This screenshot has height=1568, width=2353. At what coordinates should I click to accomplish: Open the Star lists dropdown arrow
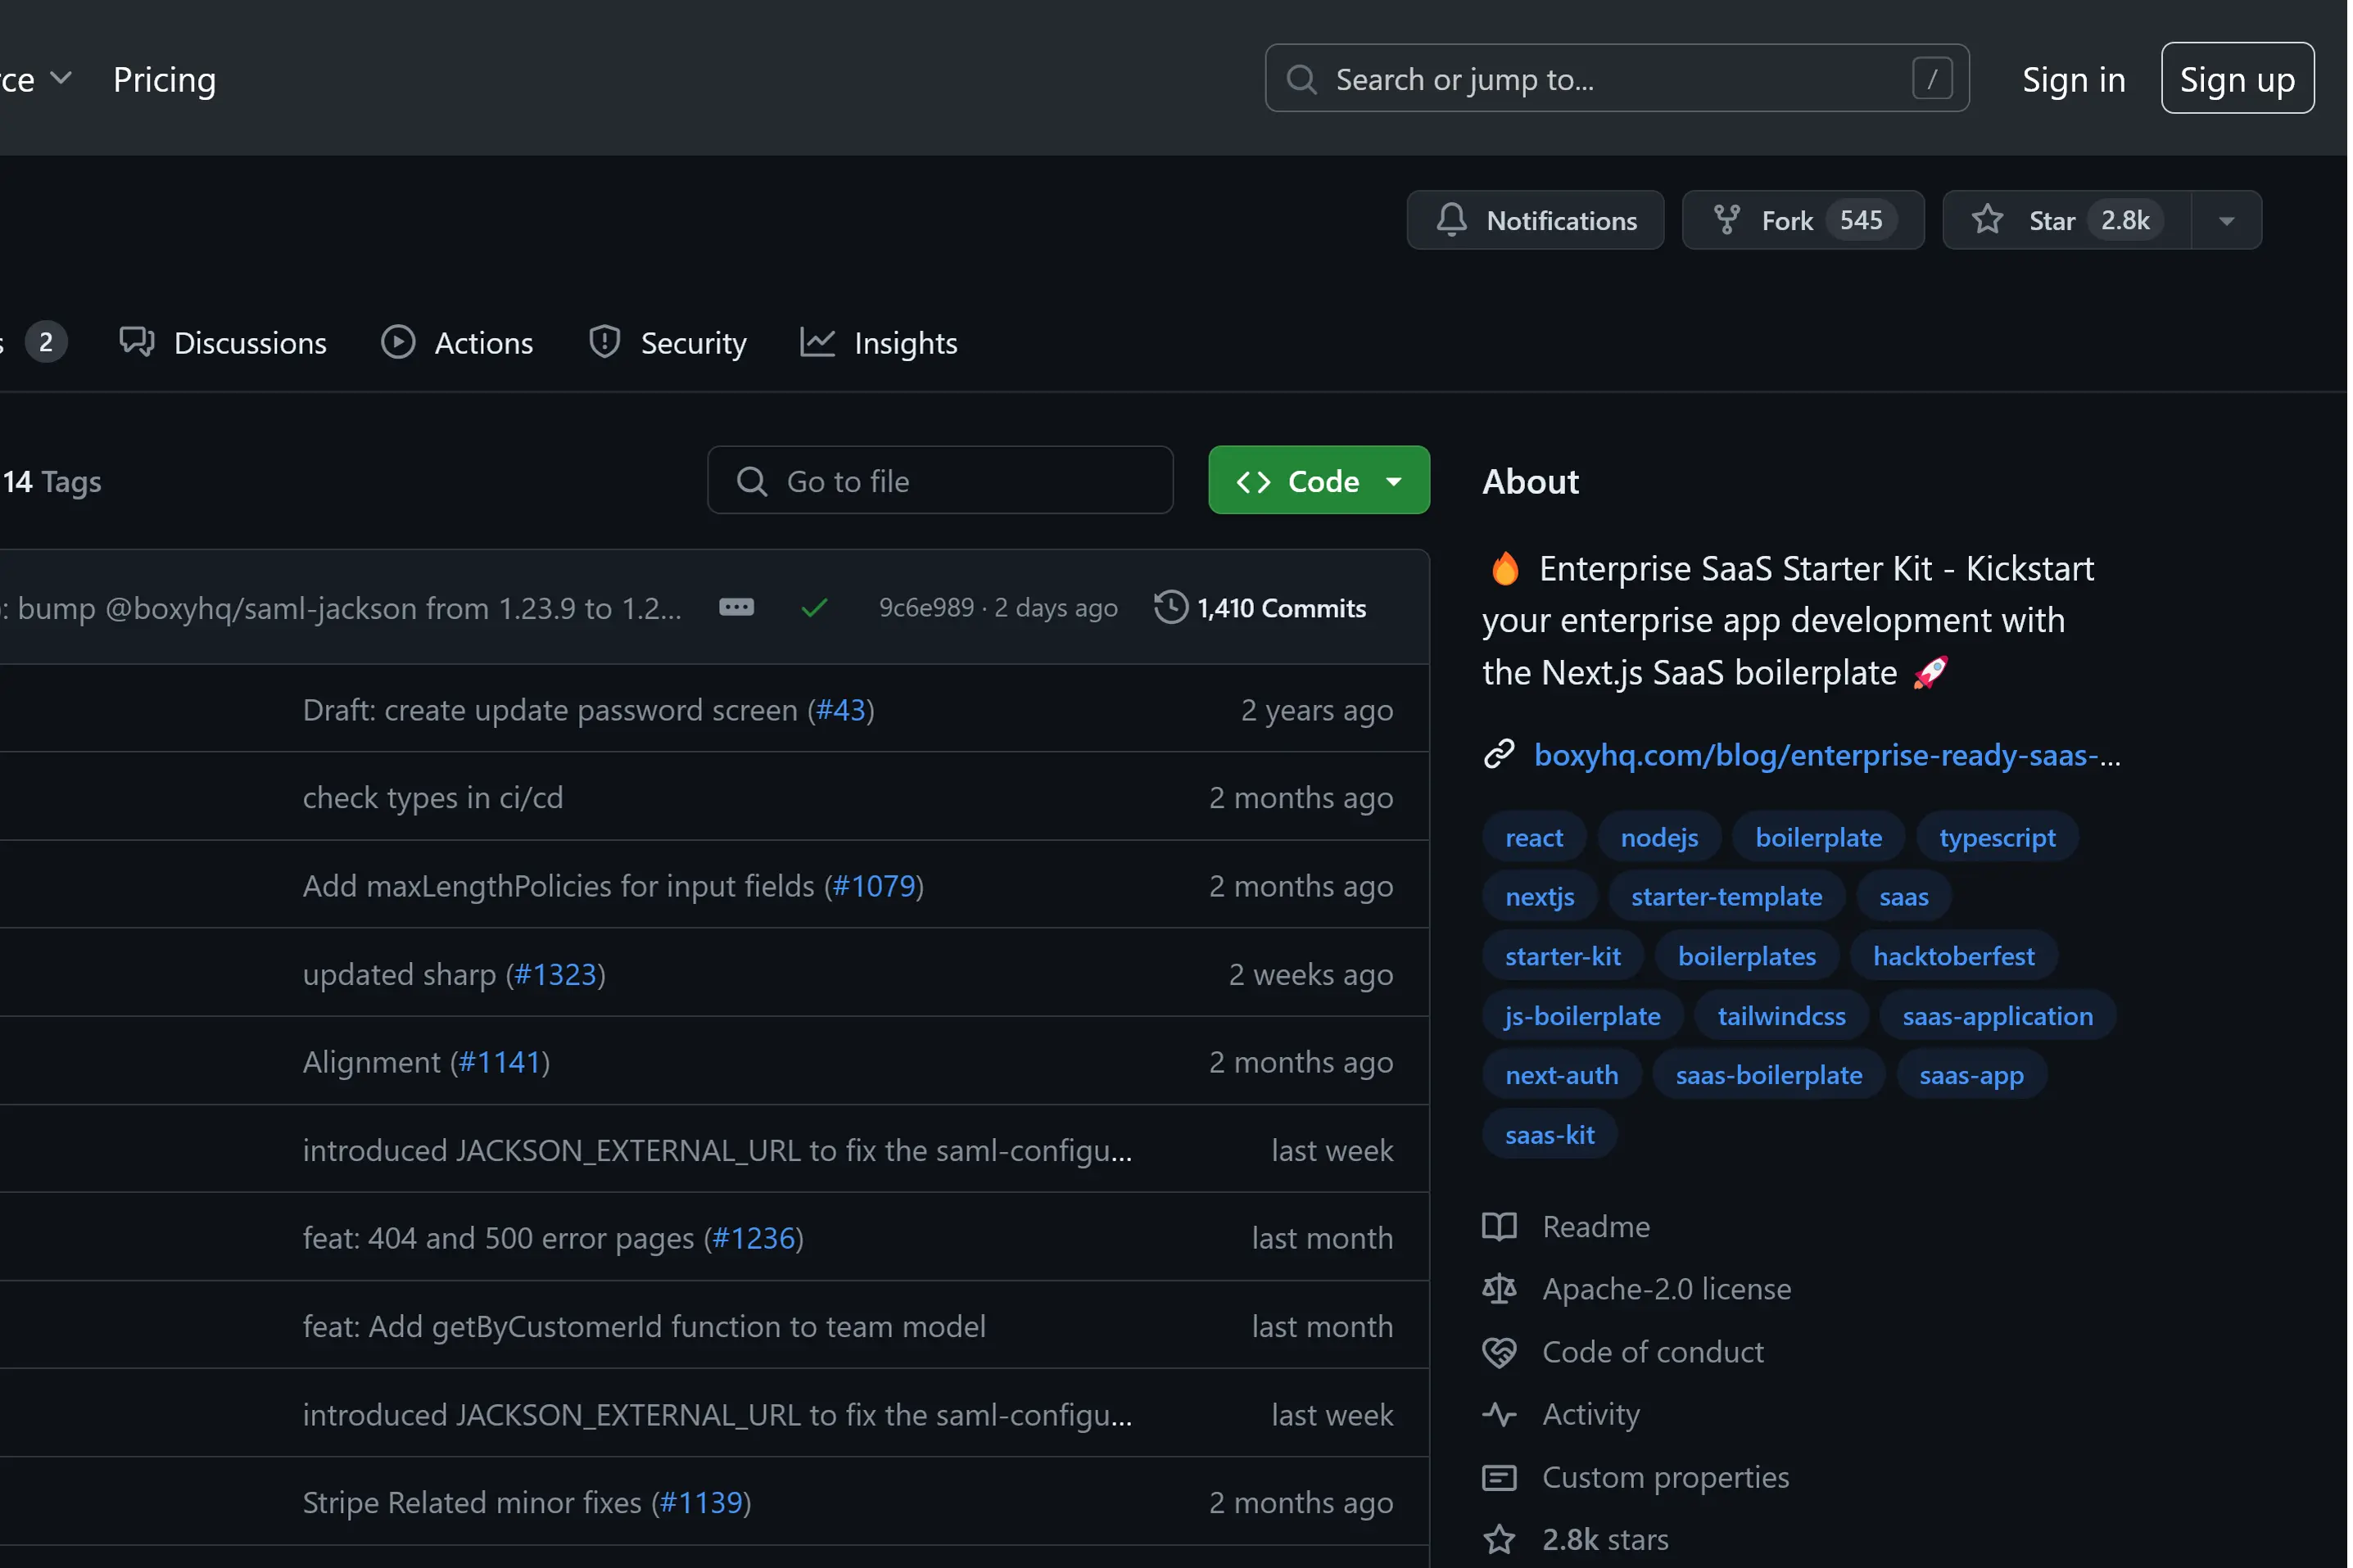(2226, 220)
